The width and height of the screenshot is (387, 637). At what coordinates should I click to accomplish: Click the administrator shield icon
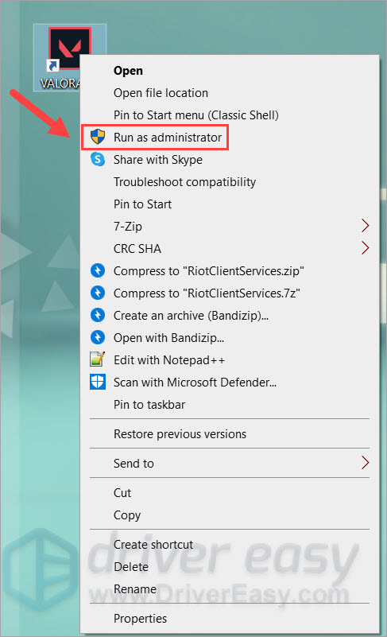click(98, 137)
